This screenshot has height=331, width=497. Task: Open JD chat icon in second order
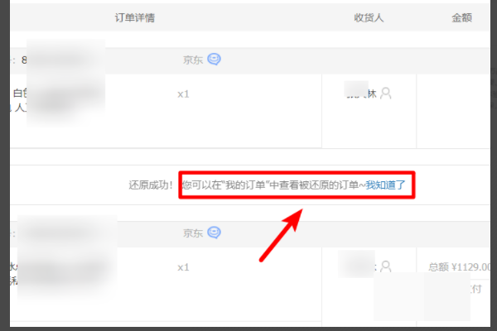click(215, 233)
